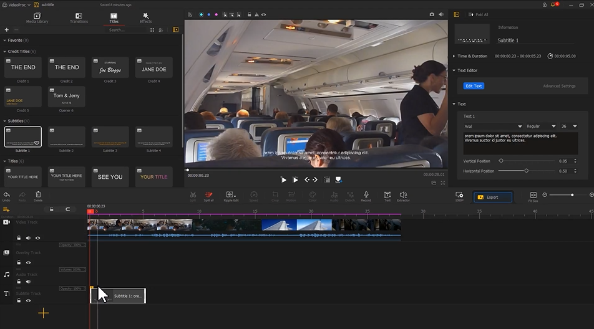594x329 pixels.
Task: Click Fold All
Action: click(478, 14)
